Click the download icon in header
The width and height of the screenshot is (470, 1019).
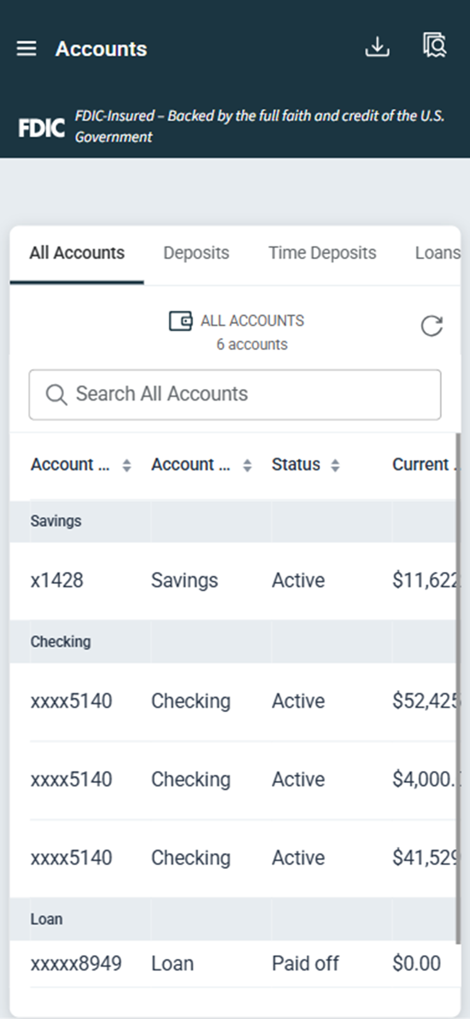coord(377,47)
